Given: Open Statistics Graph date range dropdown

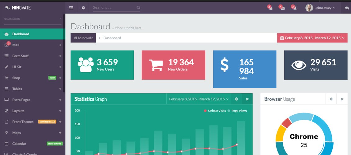Looking at the screenshot, I should click(199, 99).
